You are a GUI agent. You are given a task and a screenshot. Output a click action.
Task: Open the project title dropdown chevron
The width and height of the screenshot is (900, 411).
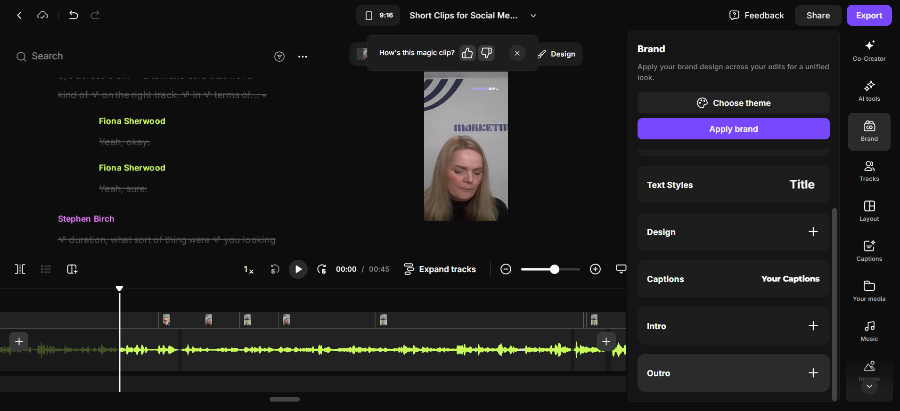[x=533, y=16]
